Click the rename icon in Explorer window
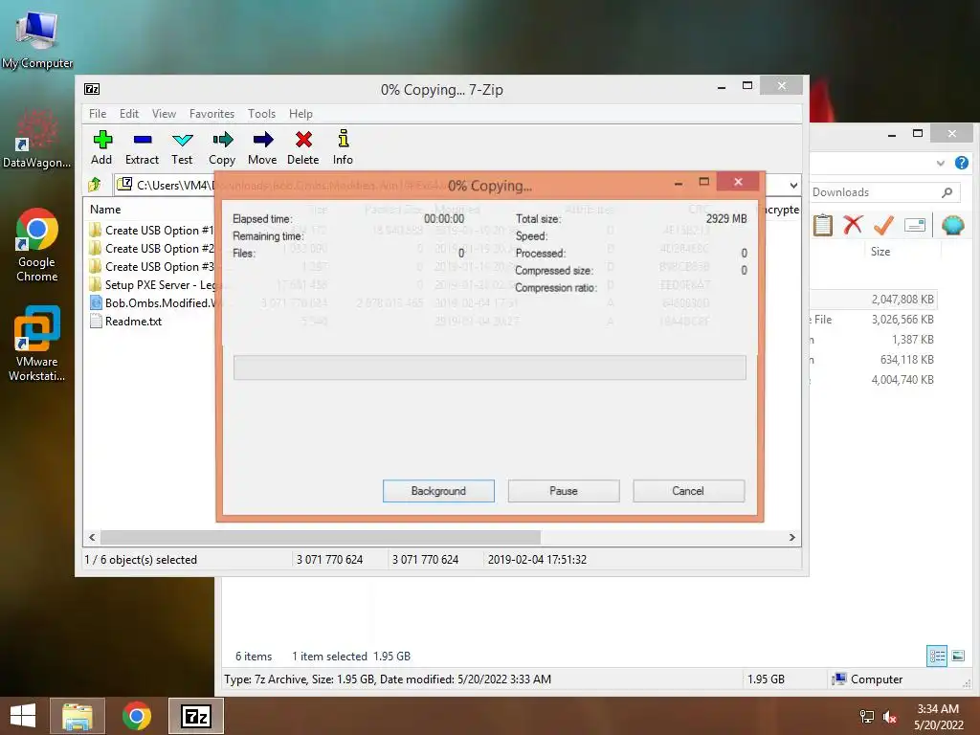Screen dimensions: 980x735 click(914, 225)
